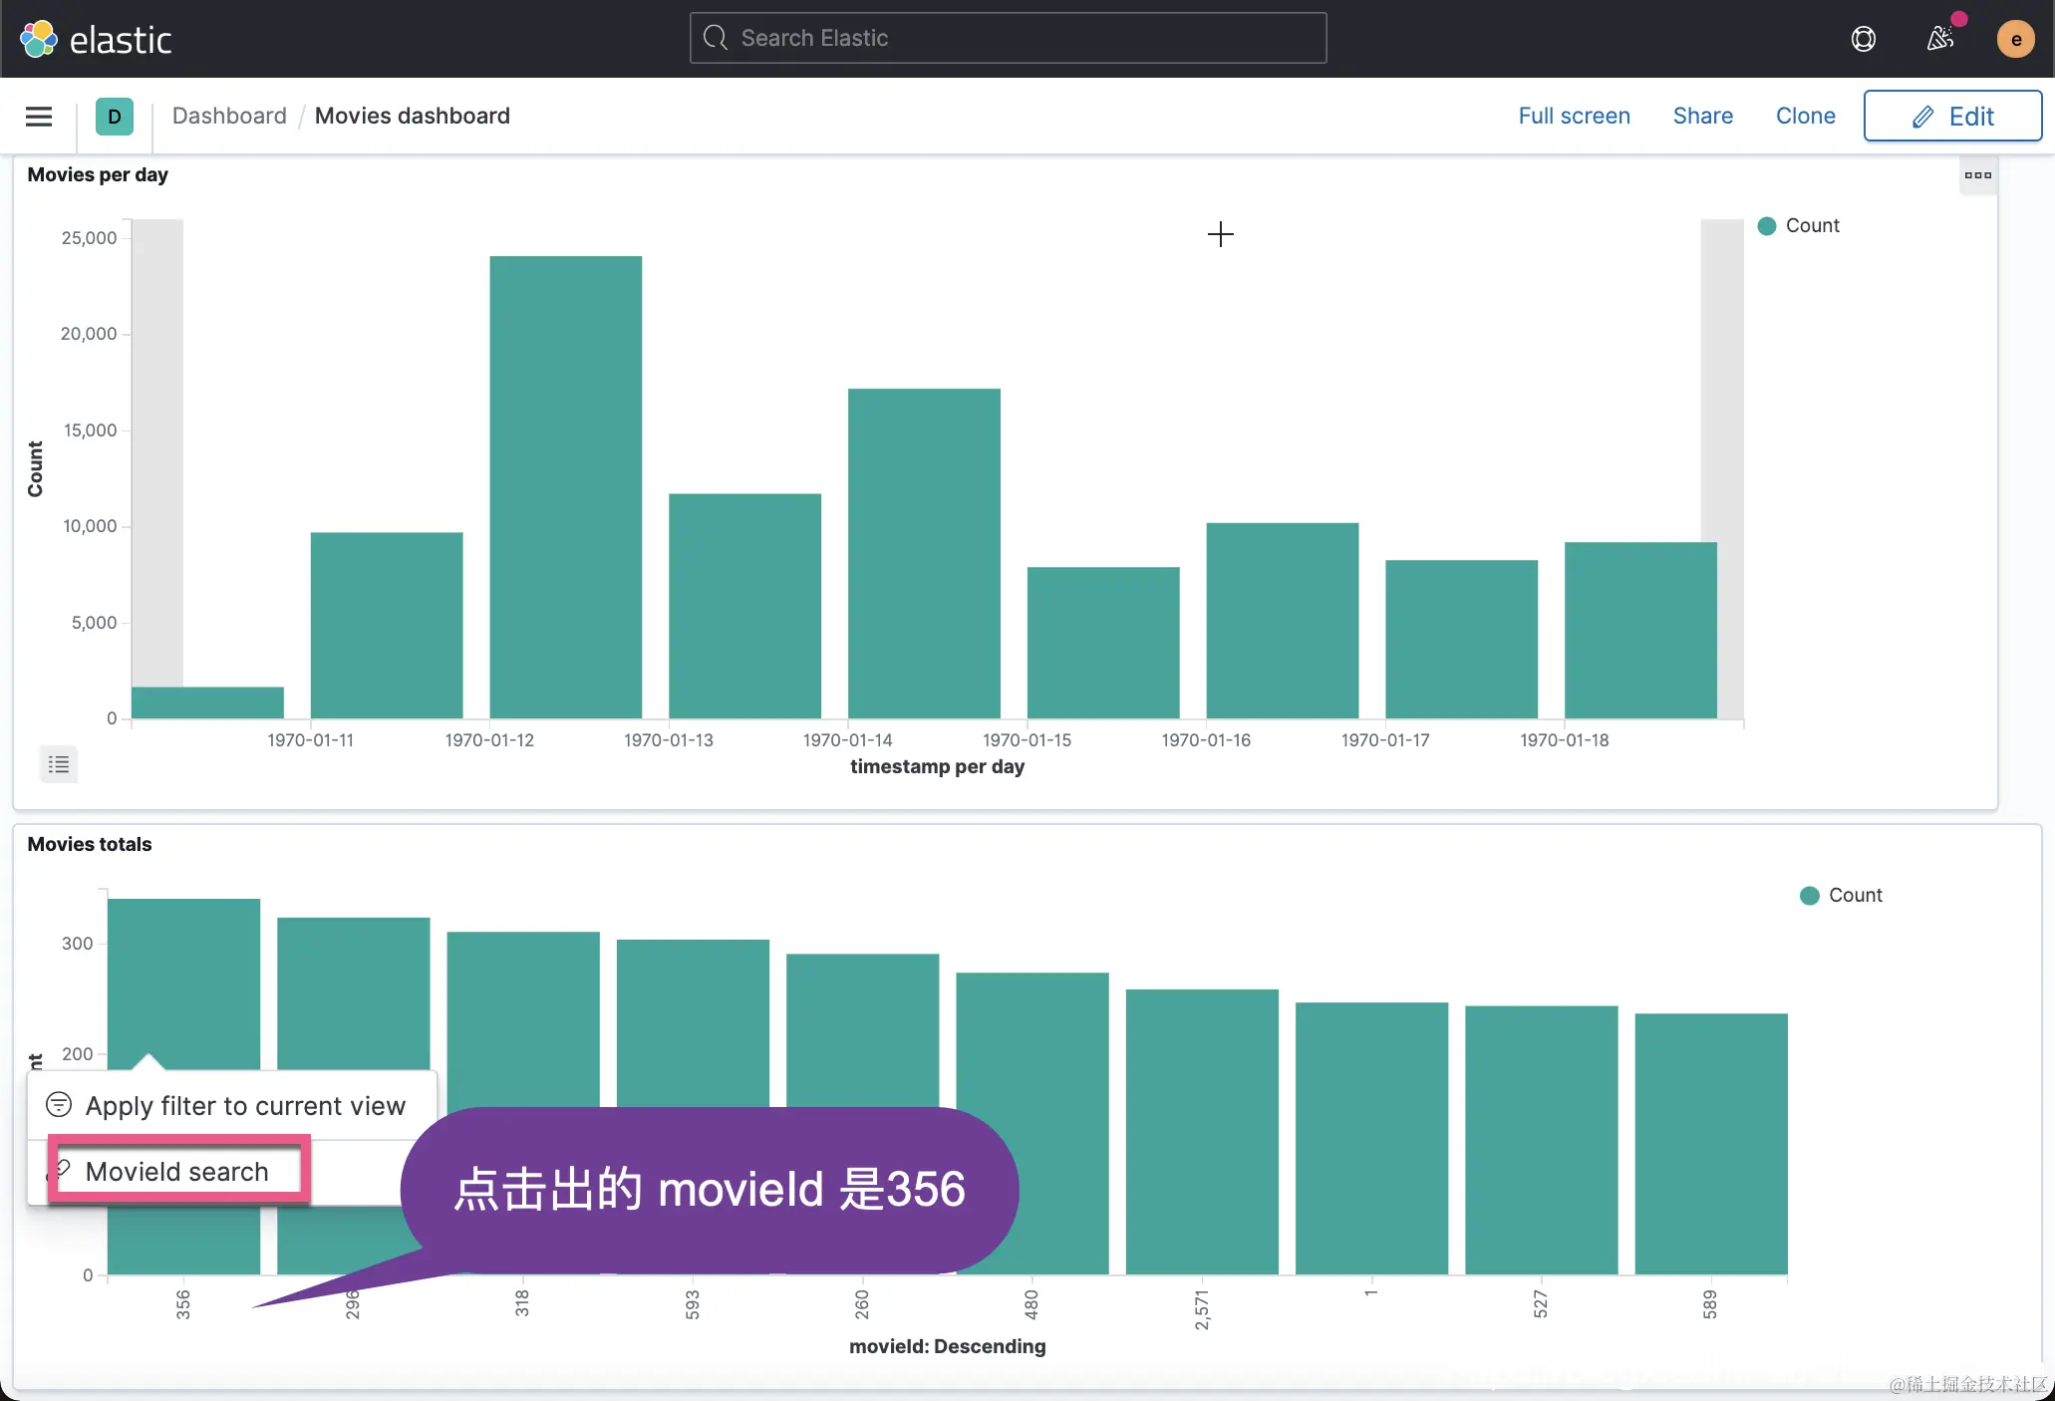
Task: Choose MovieId search drilldown option
Action: coord(177,1172)
